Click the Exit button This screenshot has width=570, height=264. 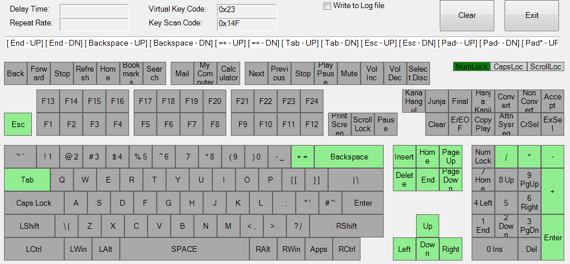coord(531,15)
